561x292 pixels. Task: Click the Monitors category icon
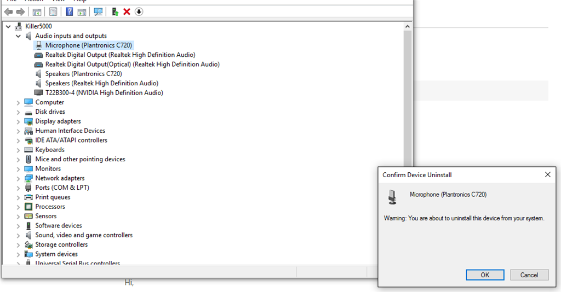point(28,168)
